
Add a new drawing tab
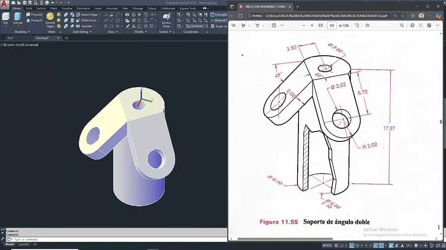click(66, 38)
